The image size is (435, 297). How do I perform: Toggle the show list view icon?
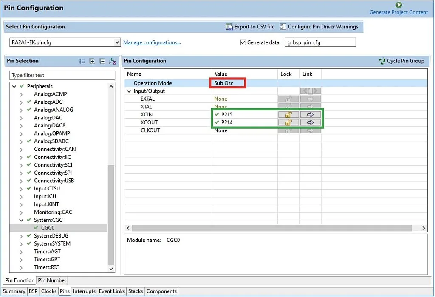click(x=82, y=61)
